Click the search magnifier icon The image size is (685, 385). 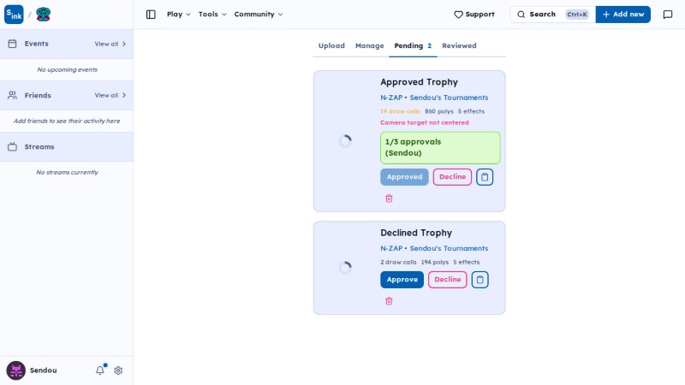tap(521, 15)
